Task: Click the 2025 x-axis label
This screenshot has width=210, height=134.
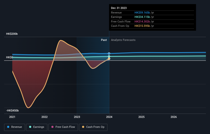Action: click(141, 117)
